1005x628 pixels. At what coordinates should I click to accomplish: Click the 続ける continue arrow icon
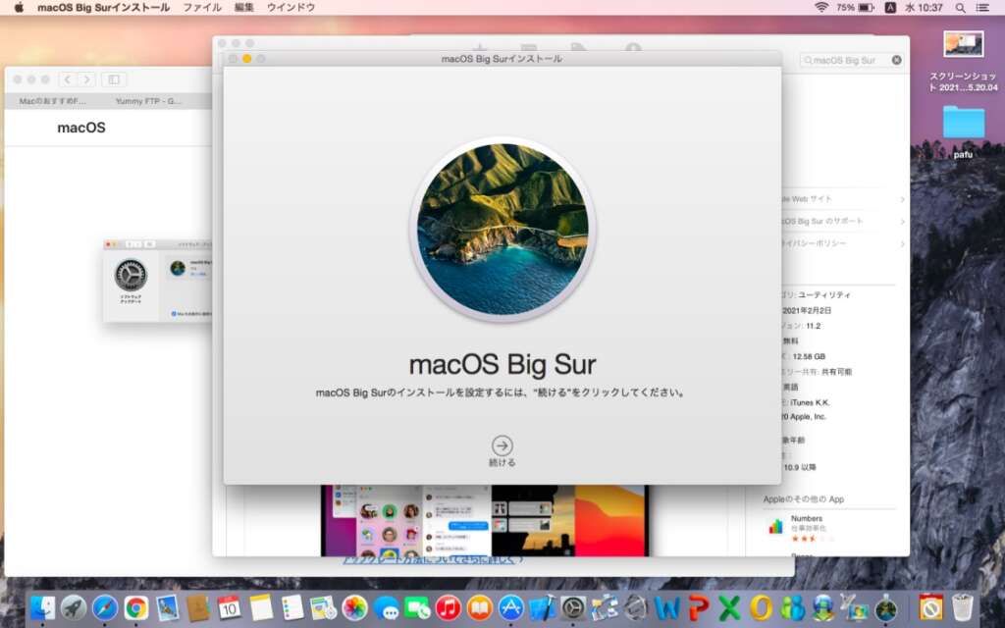pyautogui.click(x=502, y=445)
